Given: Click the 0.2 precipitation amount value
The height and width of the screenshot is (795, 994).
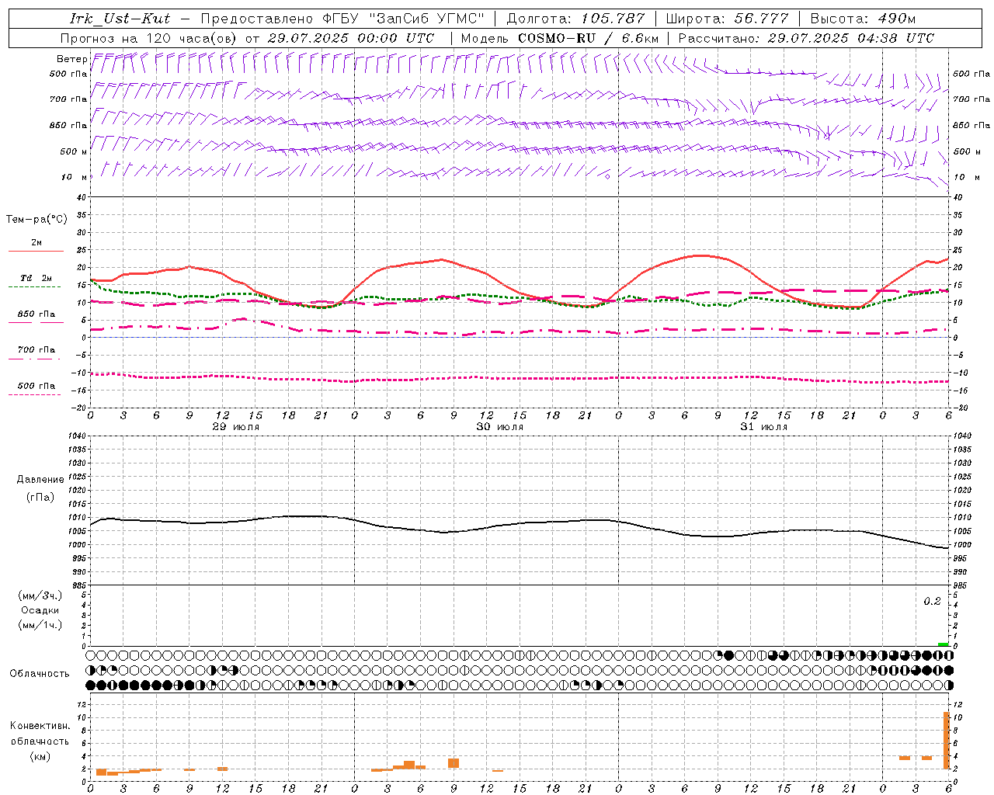Looking at the screenshot, I should [x=932, y=601].
